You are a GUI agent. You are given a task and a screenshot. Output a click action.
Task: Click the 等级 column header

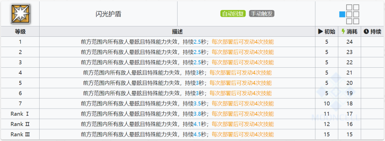(x=20, y=32)
